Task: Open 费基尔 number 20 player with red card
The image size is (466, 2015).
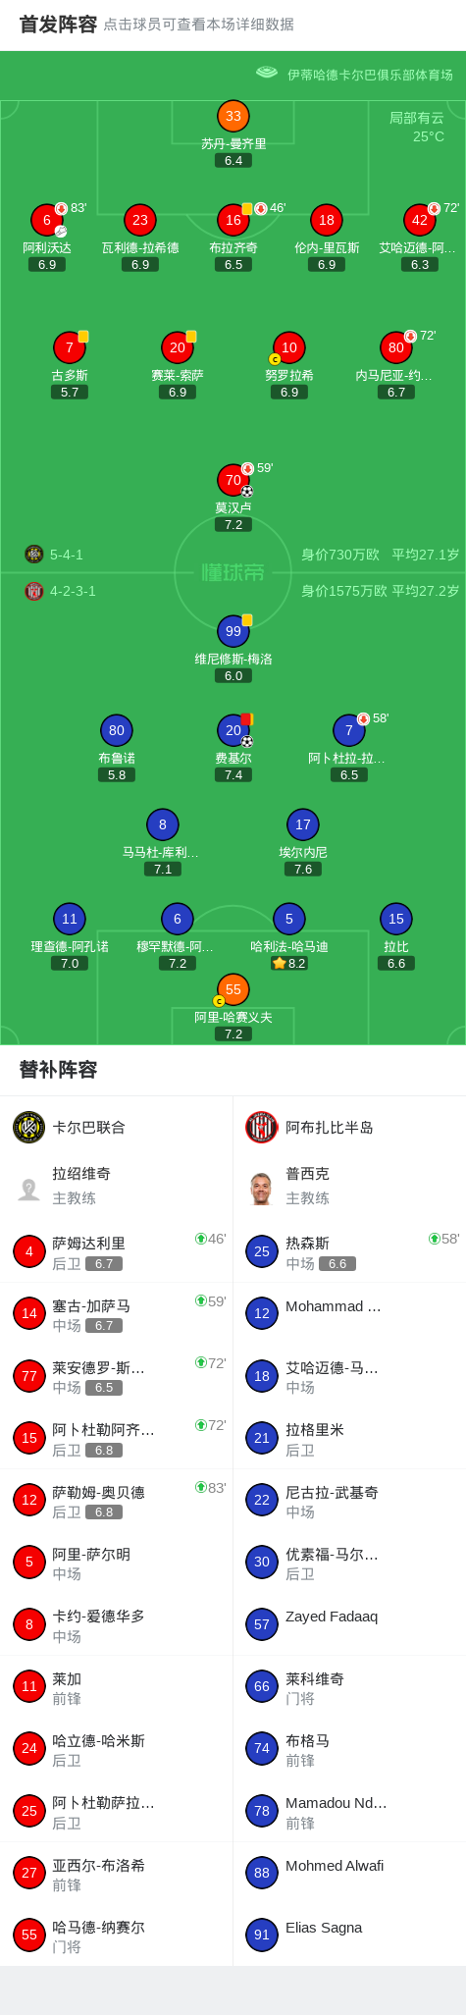Action: pos(233,730)
